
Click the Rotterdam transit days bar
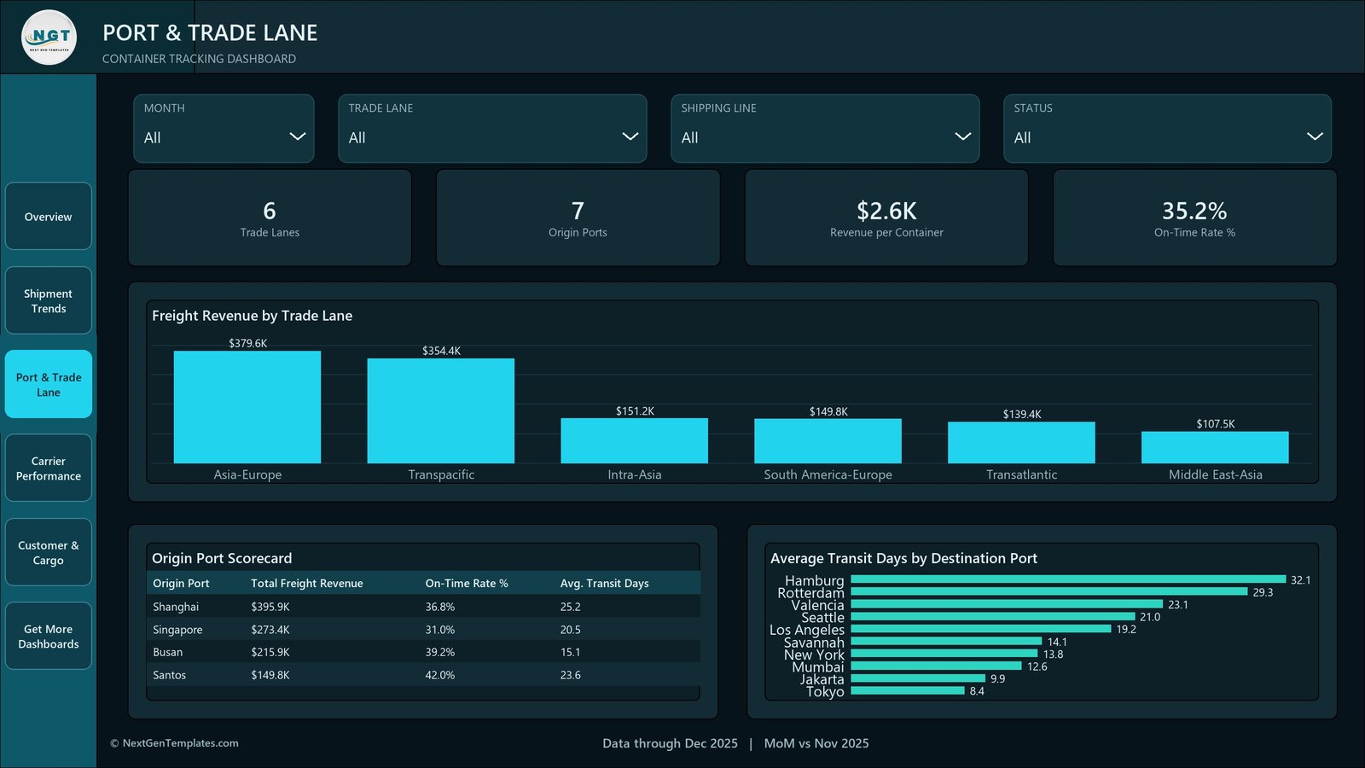click(1049, 591)
